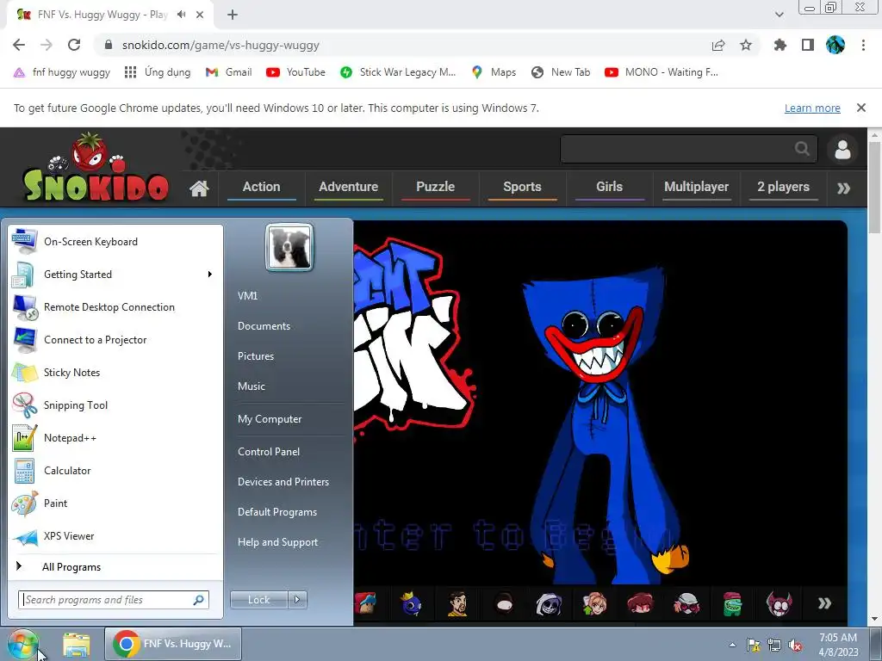
Task: Open Devices and Printers
Action: (x=283, y=482)
